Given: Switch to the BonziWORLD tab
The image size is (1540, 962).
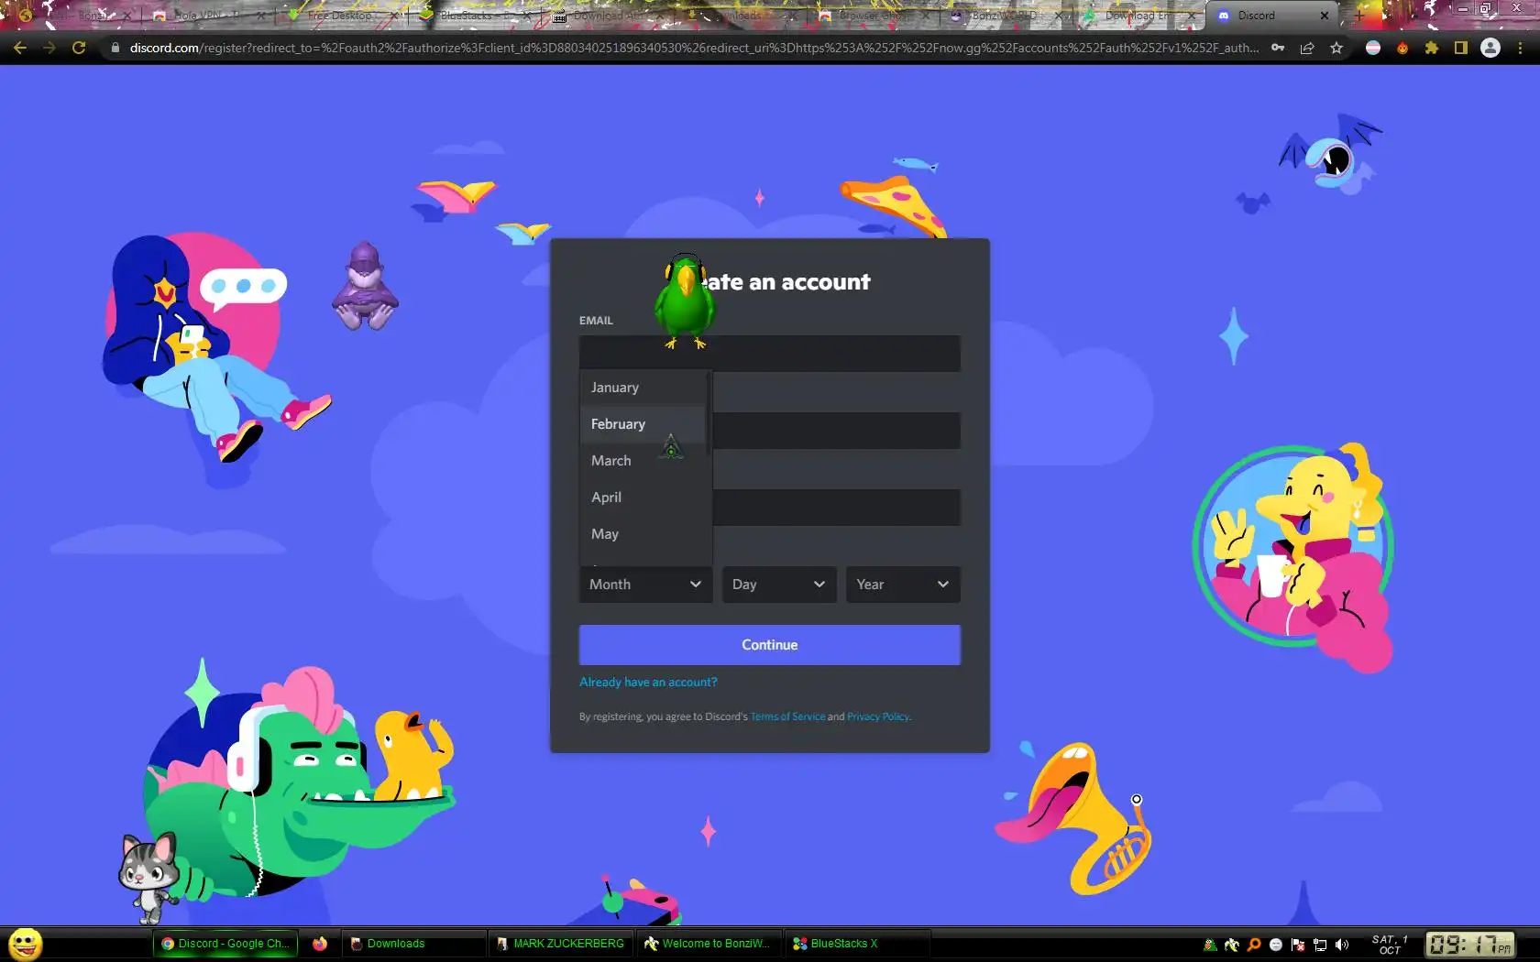Looking at the screenshot, I should point(1005,16).
